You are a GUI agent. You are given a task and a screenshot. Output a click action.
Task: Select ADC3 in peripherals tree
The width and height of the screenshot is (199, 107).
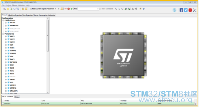coord(12,42)
